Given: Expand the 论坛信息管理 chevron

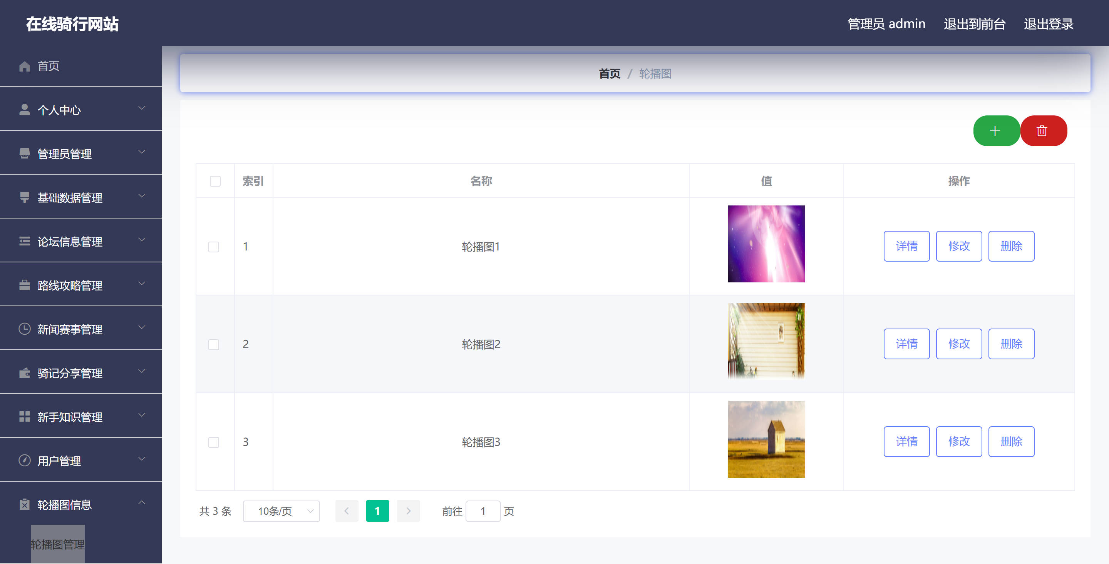Looking at the screenshot, I should 142,240.
